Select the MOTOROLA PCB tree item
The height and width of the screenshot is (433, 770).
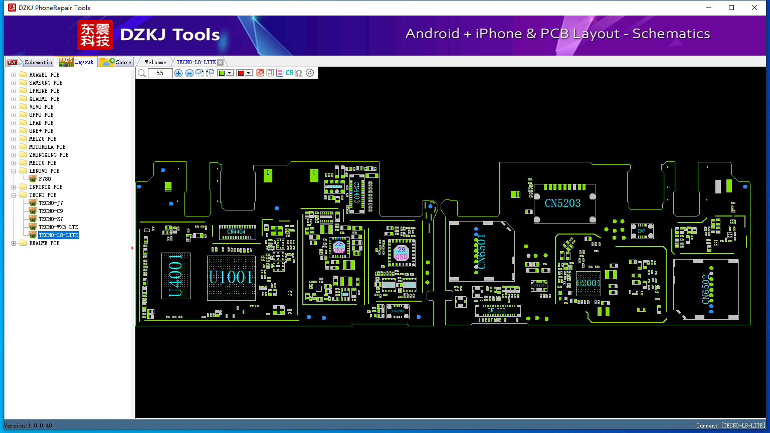pyautogui.click(x=47, y=147)
